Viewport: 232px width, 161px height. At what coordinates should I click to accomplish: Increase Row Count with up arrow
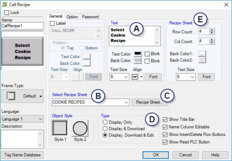click(212, 30)
